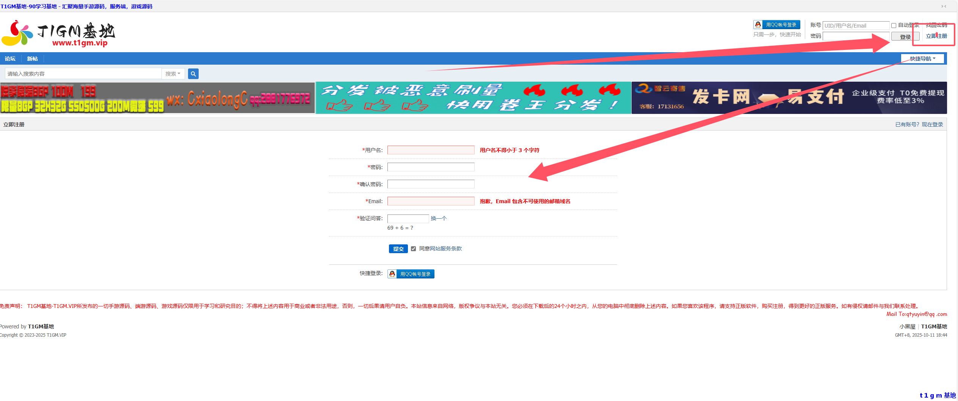This screenshot has width=958, height=401.
Task: Open the 快捷导航 navigation dropdown
Action: click(x=922, y=58)
